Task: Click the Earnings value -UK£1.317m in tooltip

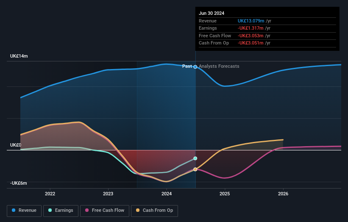Action: point(251,28)
